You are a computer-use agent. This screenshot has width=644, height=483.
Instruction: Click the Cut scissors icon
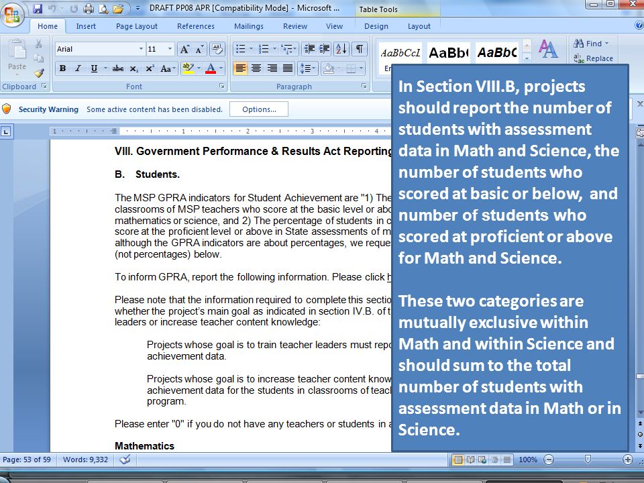click(39, 44)
